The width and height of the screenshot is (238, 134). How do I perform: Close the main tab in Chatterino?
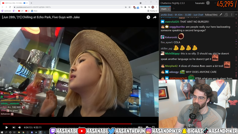pyautogui.click(x=168, y=9)
